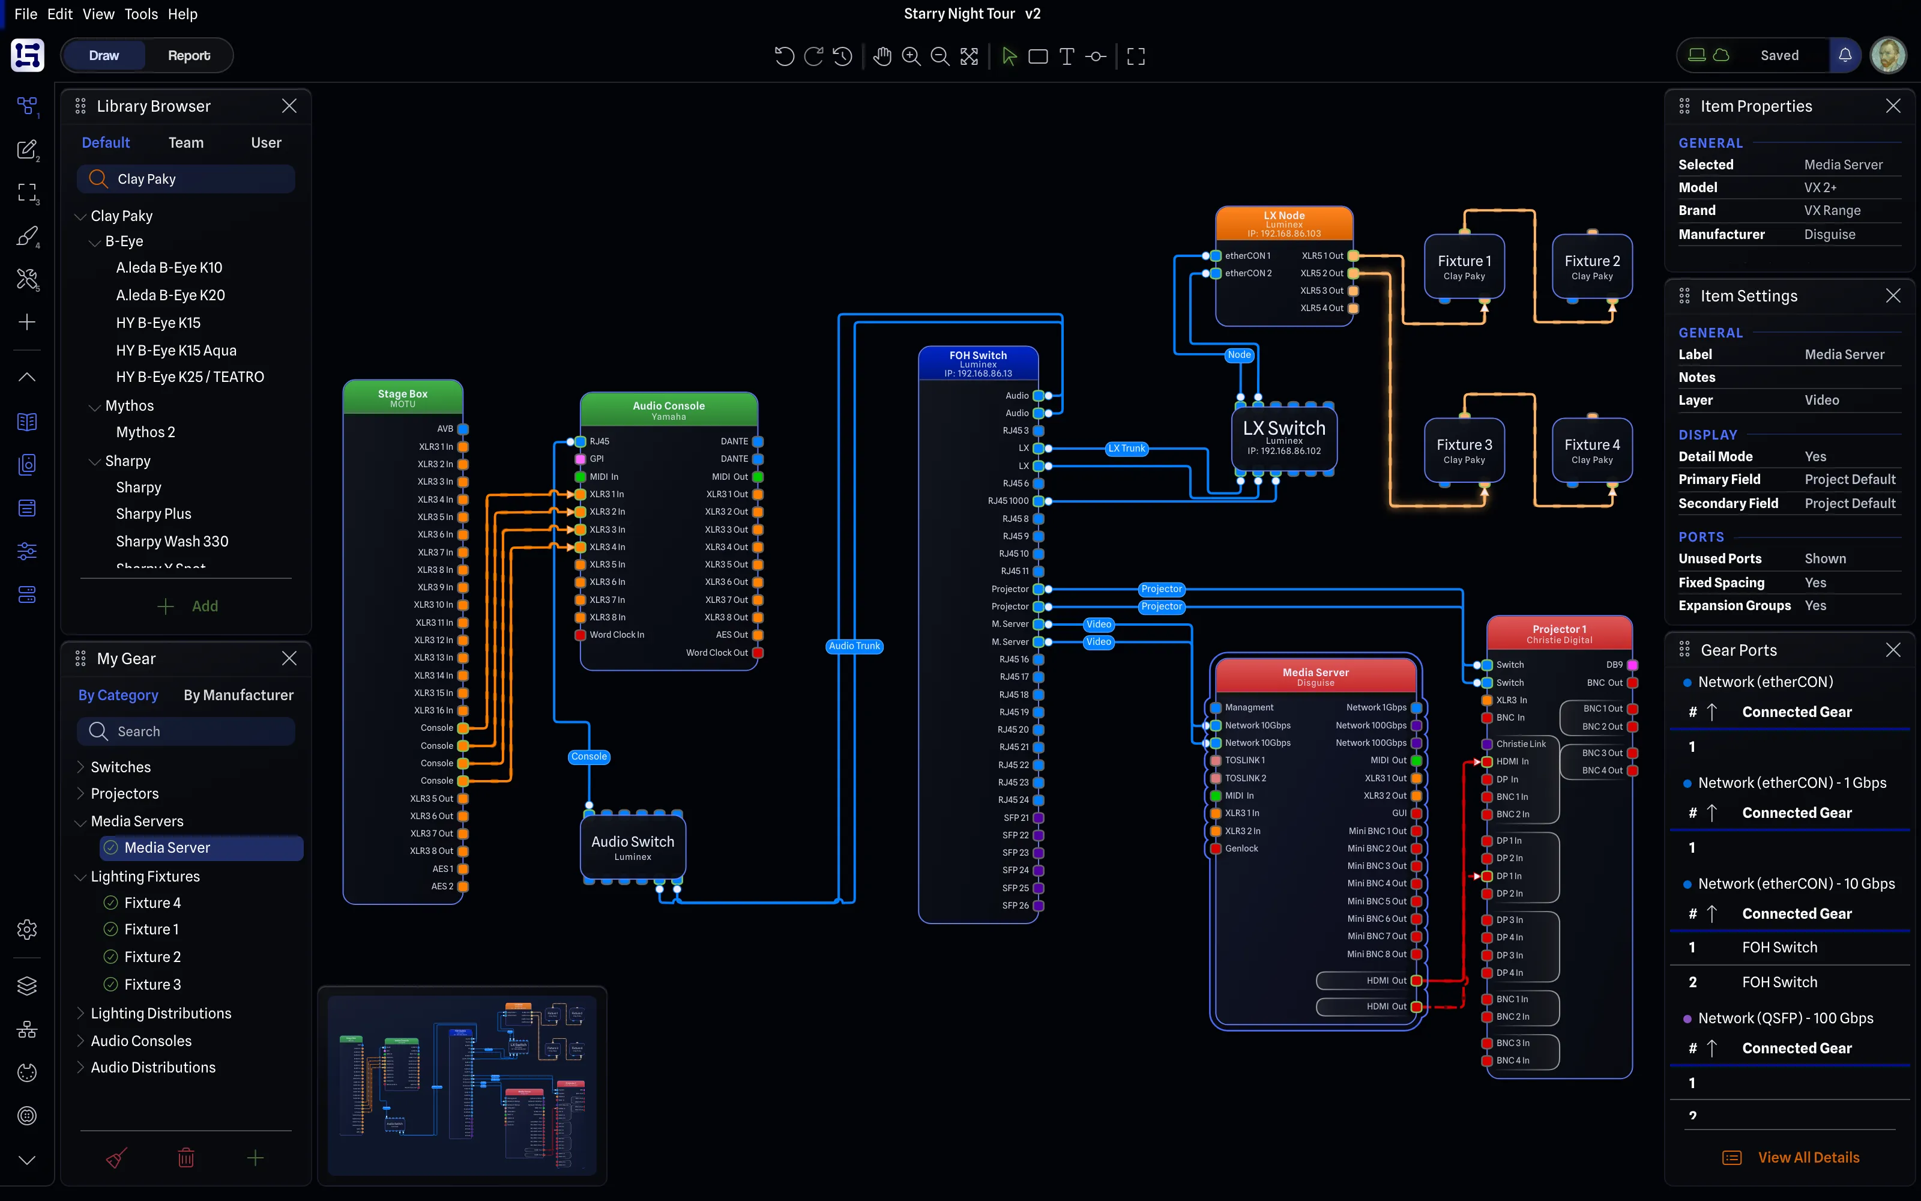
Task: Open the File menu
Action: 25,13
